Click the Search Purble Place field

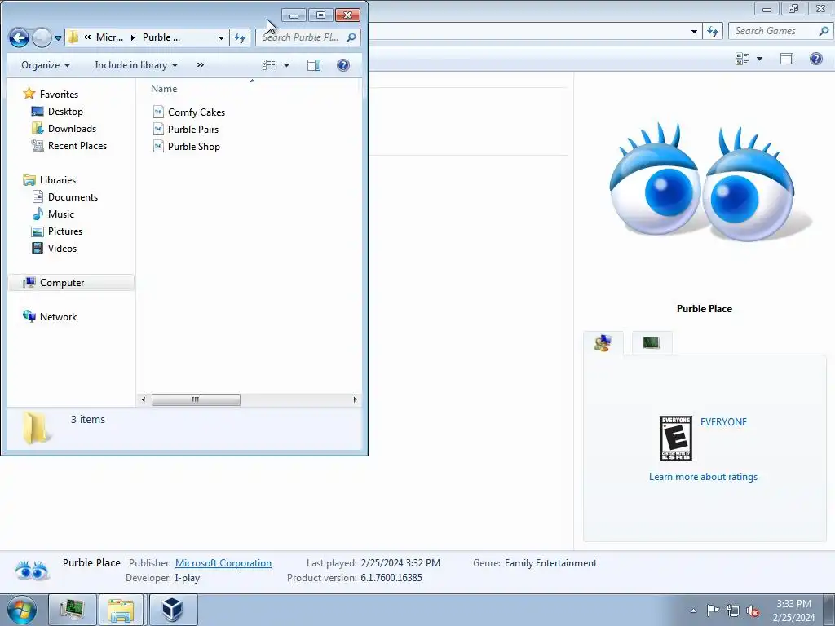300,37
